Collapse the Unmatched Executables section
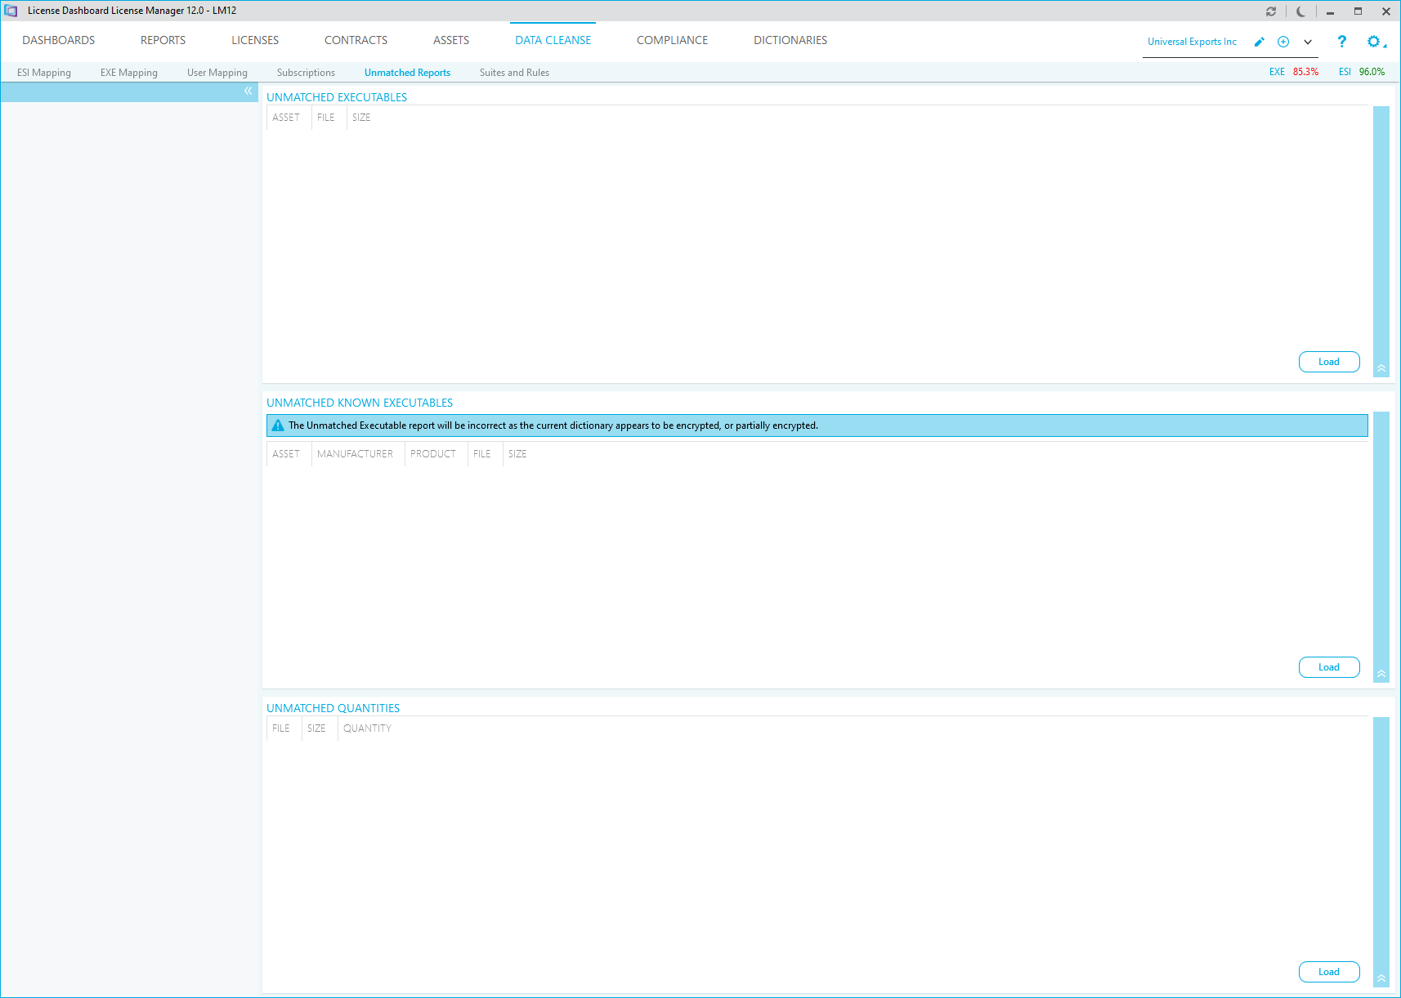This screenshot has width=1401, height=998. click(x=1381, y=368)
